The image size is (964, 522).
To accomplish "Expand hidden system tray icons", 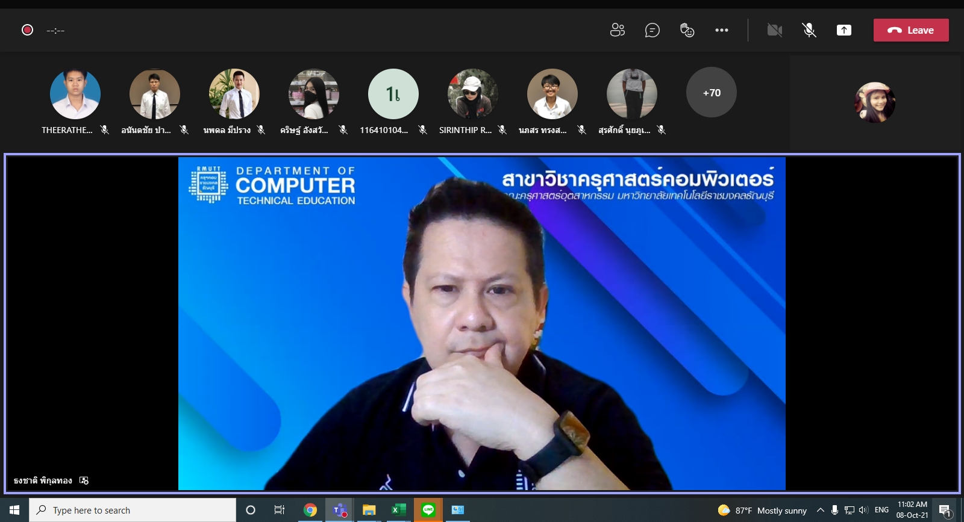I will point(820,510).
